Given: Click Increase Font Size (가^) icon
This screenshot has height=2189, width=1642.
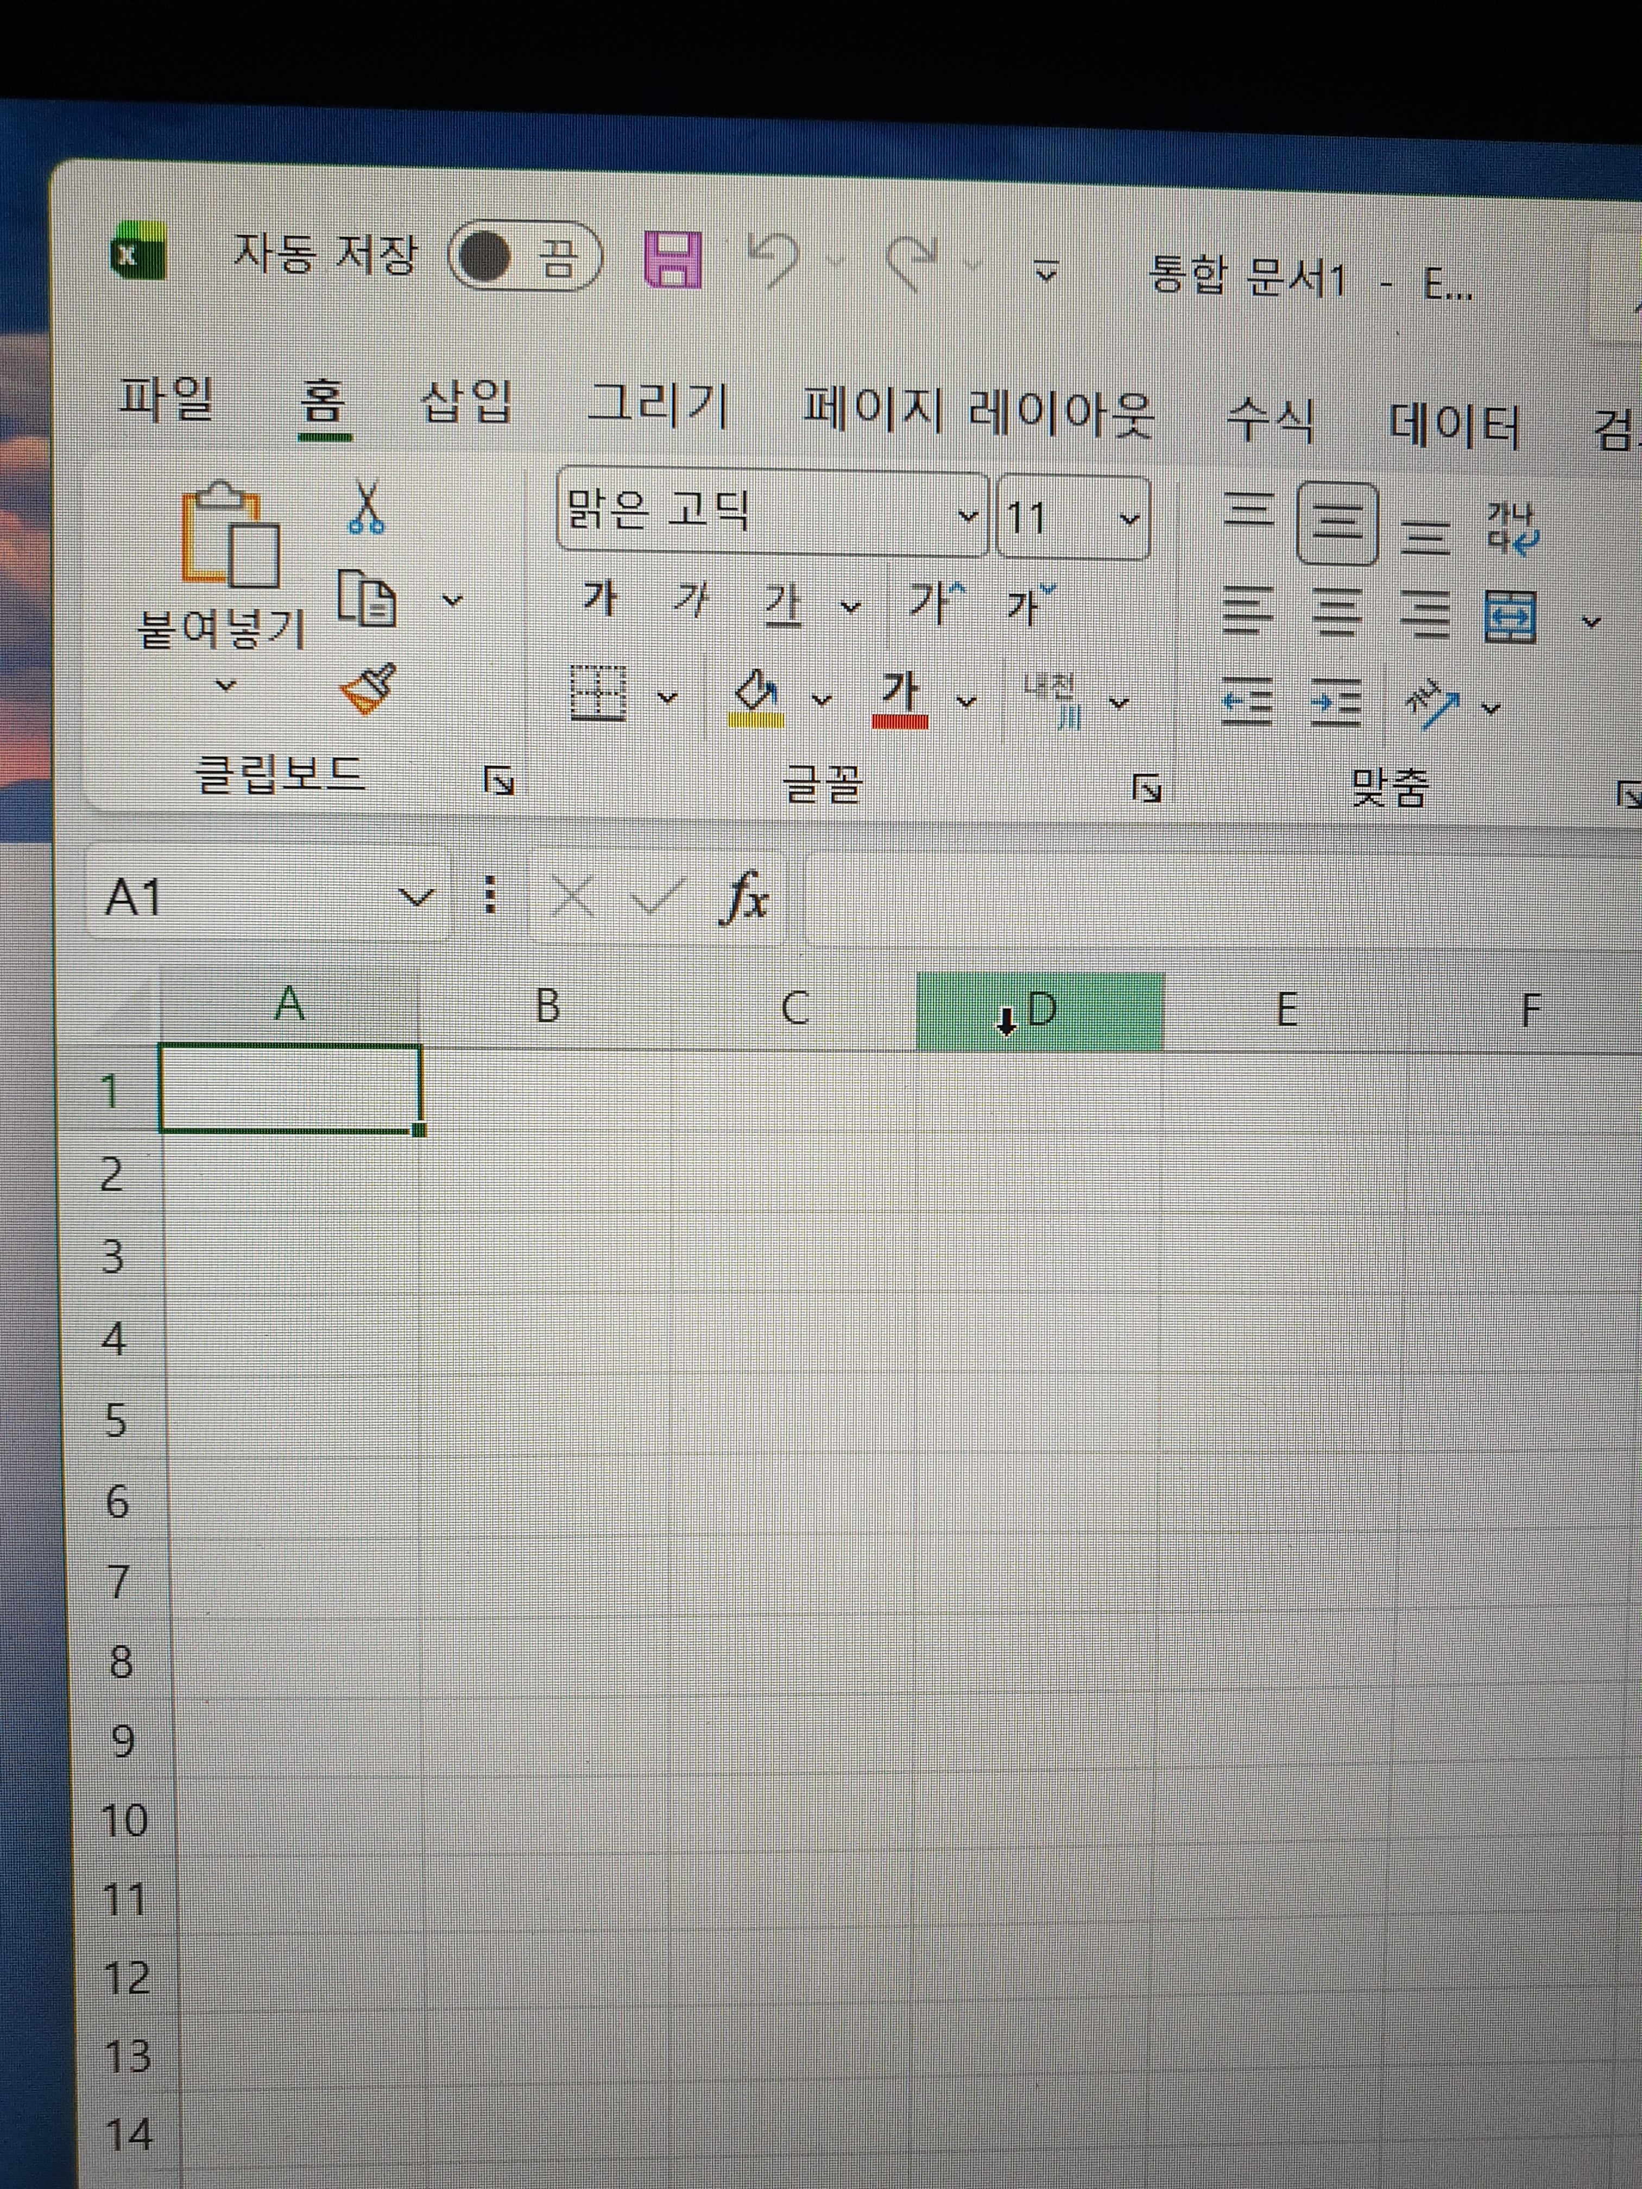Looking at the screenshot, I should 936,600.
